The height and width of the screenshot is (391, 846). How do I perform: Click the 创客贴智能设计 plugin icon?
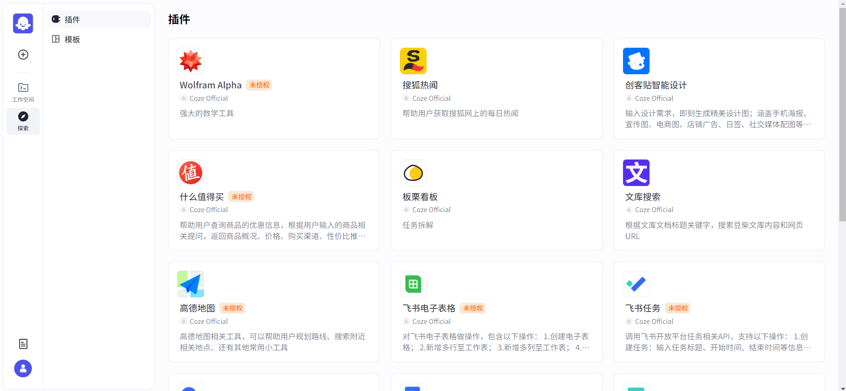pos(636,61)
